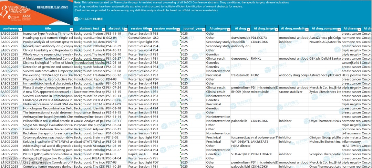Select the 'RANKL' drug target cell
The image size is (372, 168).
coord(264,58)
